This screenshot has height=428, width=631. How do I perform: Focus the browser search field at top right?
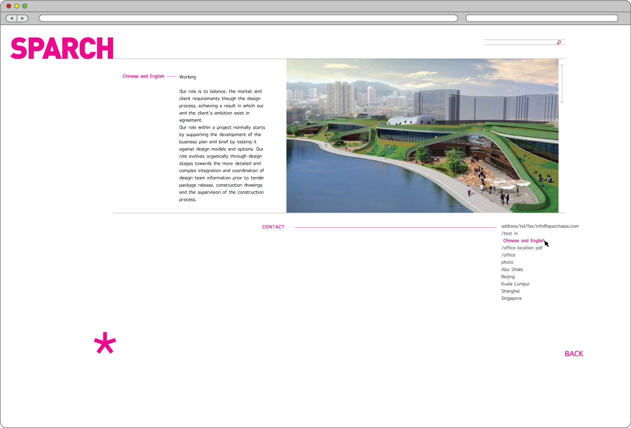(541, 19)
